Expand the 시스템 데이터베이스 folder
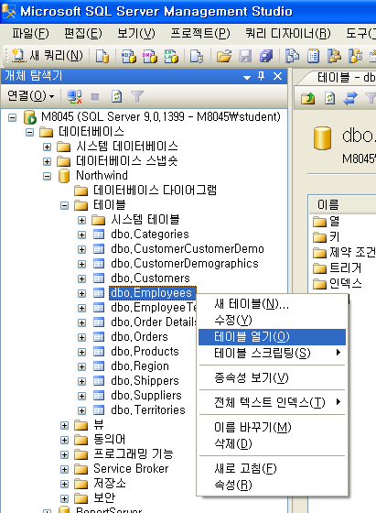 pyautogui.click(x=47, y=147)
